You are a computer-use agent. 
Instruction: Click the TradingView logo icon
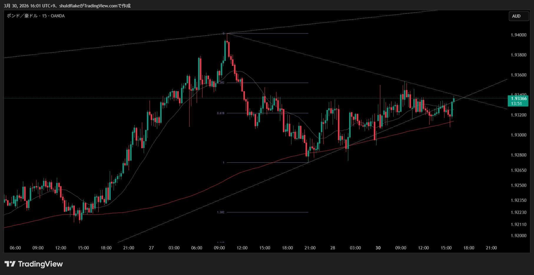(x=10, y=264)
